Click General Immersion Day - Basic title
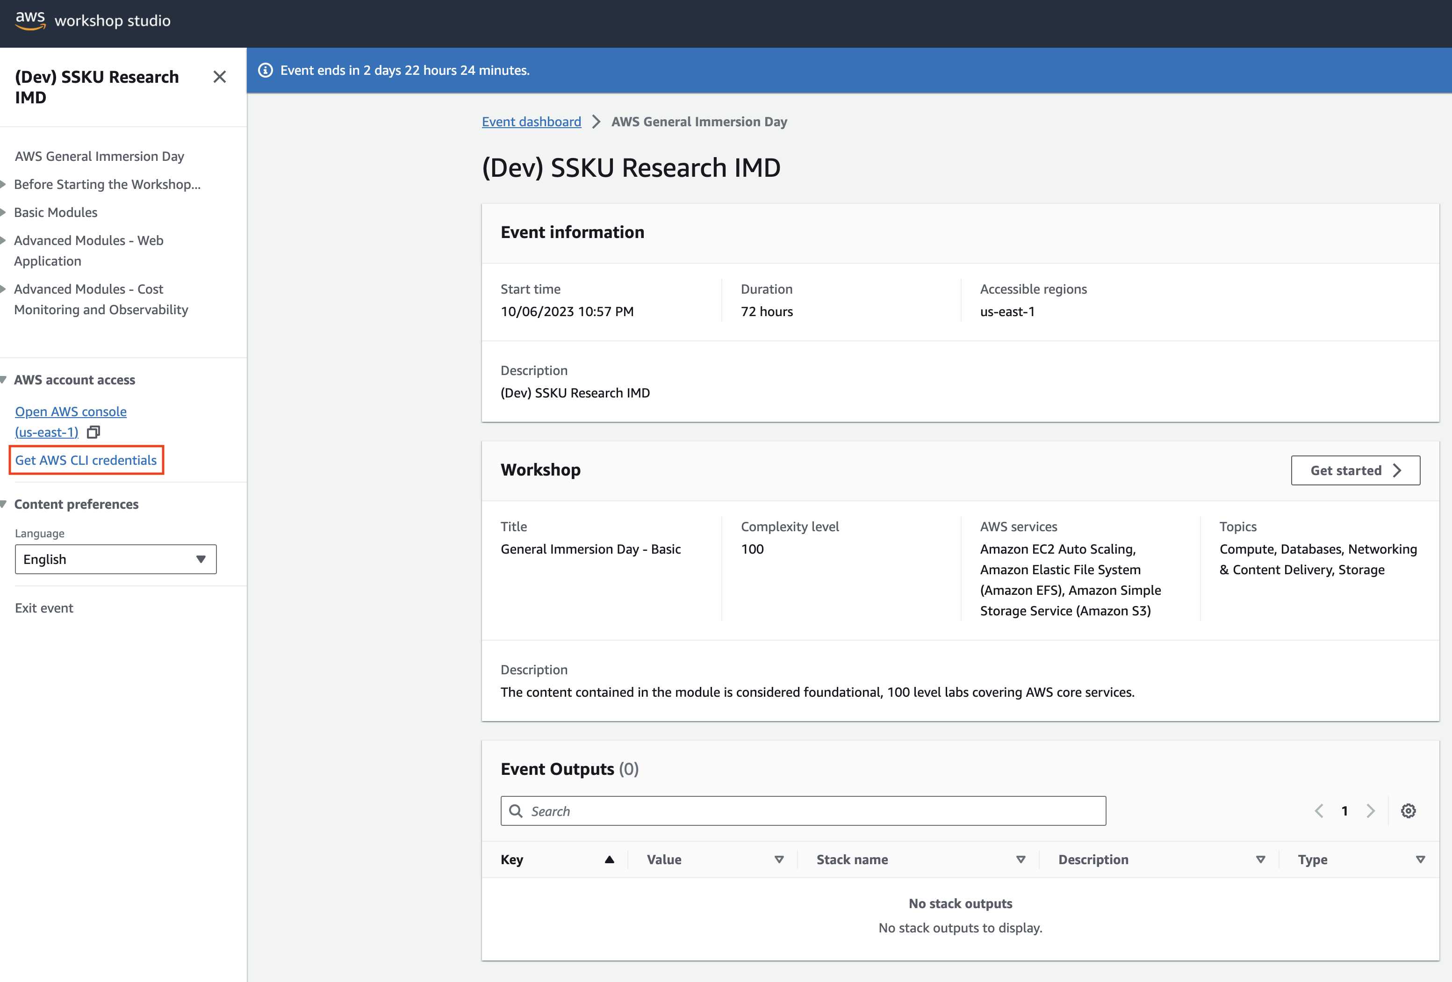1452x982 pixels. click(590, 549)
